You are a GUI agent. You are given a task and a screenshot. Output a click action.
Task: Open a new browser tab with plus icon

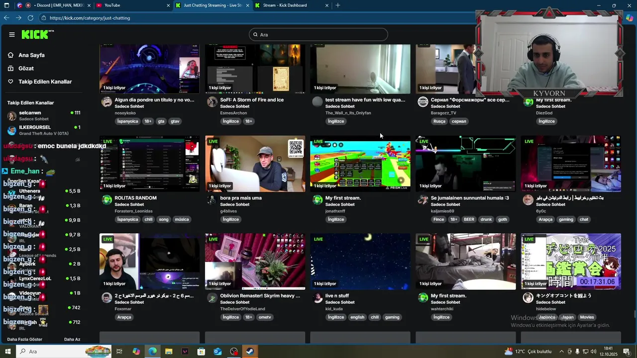click(x=338, y=5)
